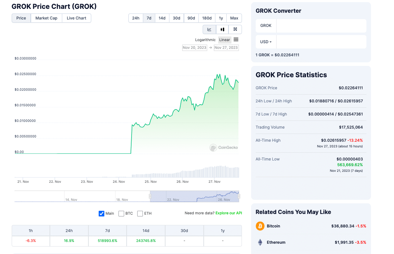Click the 24. Nov axis label

coord(118,181)
